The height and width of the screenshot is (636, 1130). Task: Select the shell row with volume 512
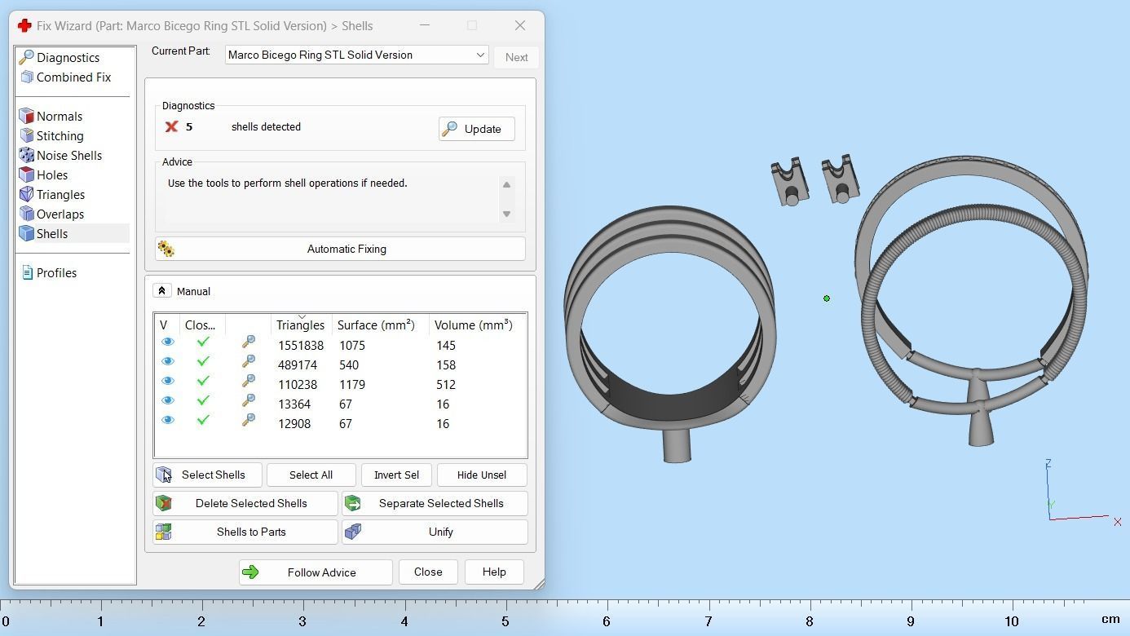[x=340, y=385]
